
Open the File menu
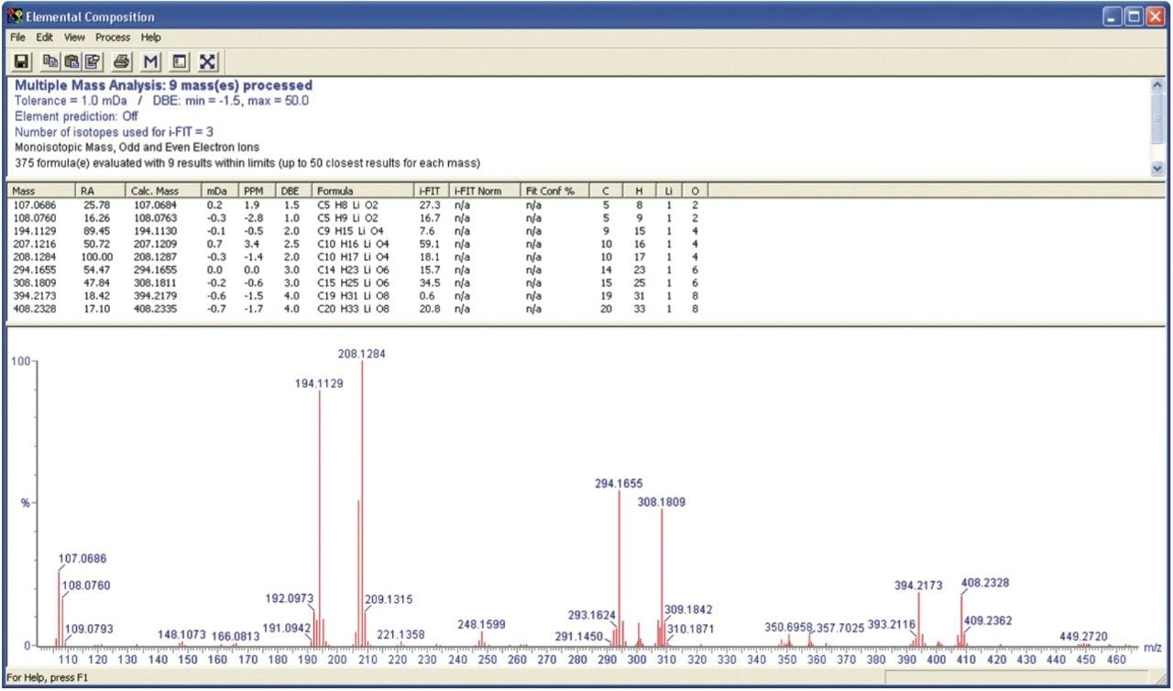point(17,38)
